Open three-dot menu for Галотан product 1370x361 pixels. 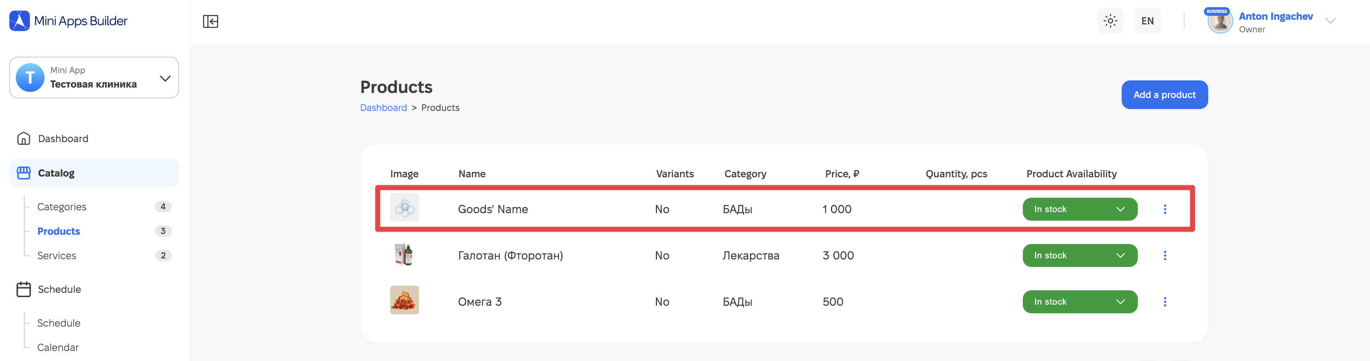(x=1165, y=255)
